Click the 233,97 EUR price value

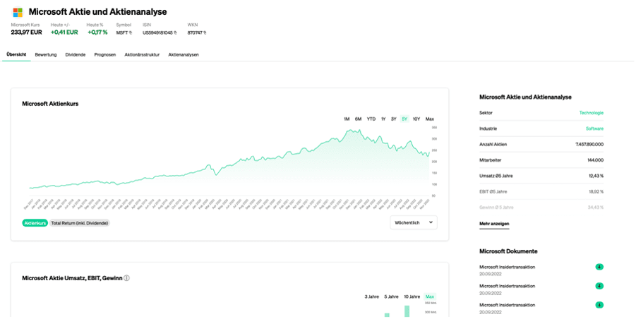point(26,32)
